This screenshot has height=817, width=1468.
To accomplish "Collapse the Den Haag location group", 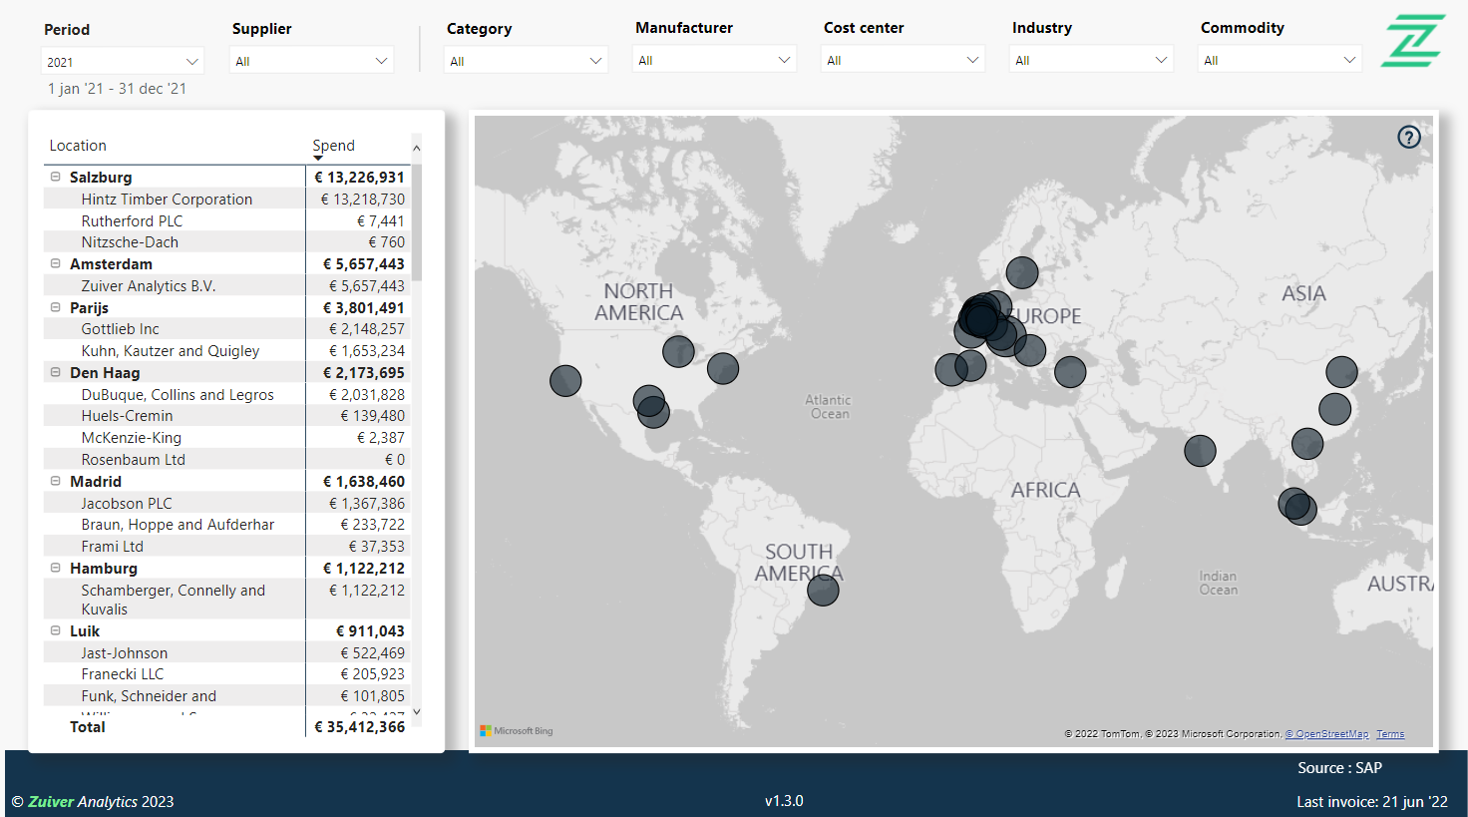I will pyautogui.click(x=56, y=372).
